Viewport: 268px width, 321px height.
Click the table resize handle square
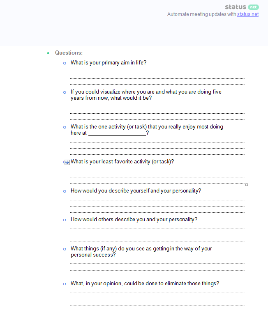coord(247,185)
